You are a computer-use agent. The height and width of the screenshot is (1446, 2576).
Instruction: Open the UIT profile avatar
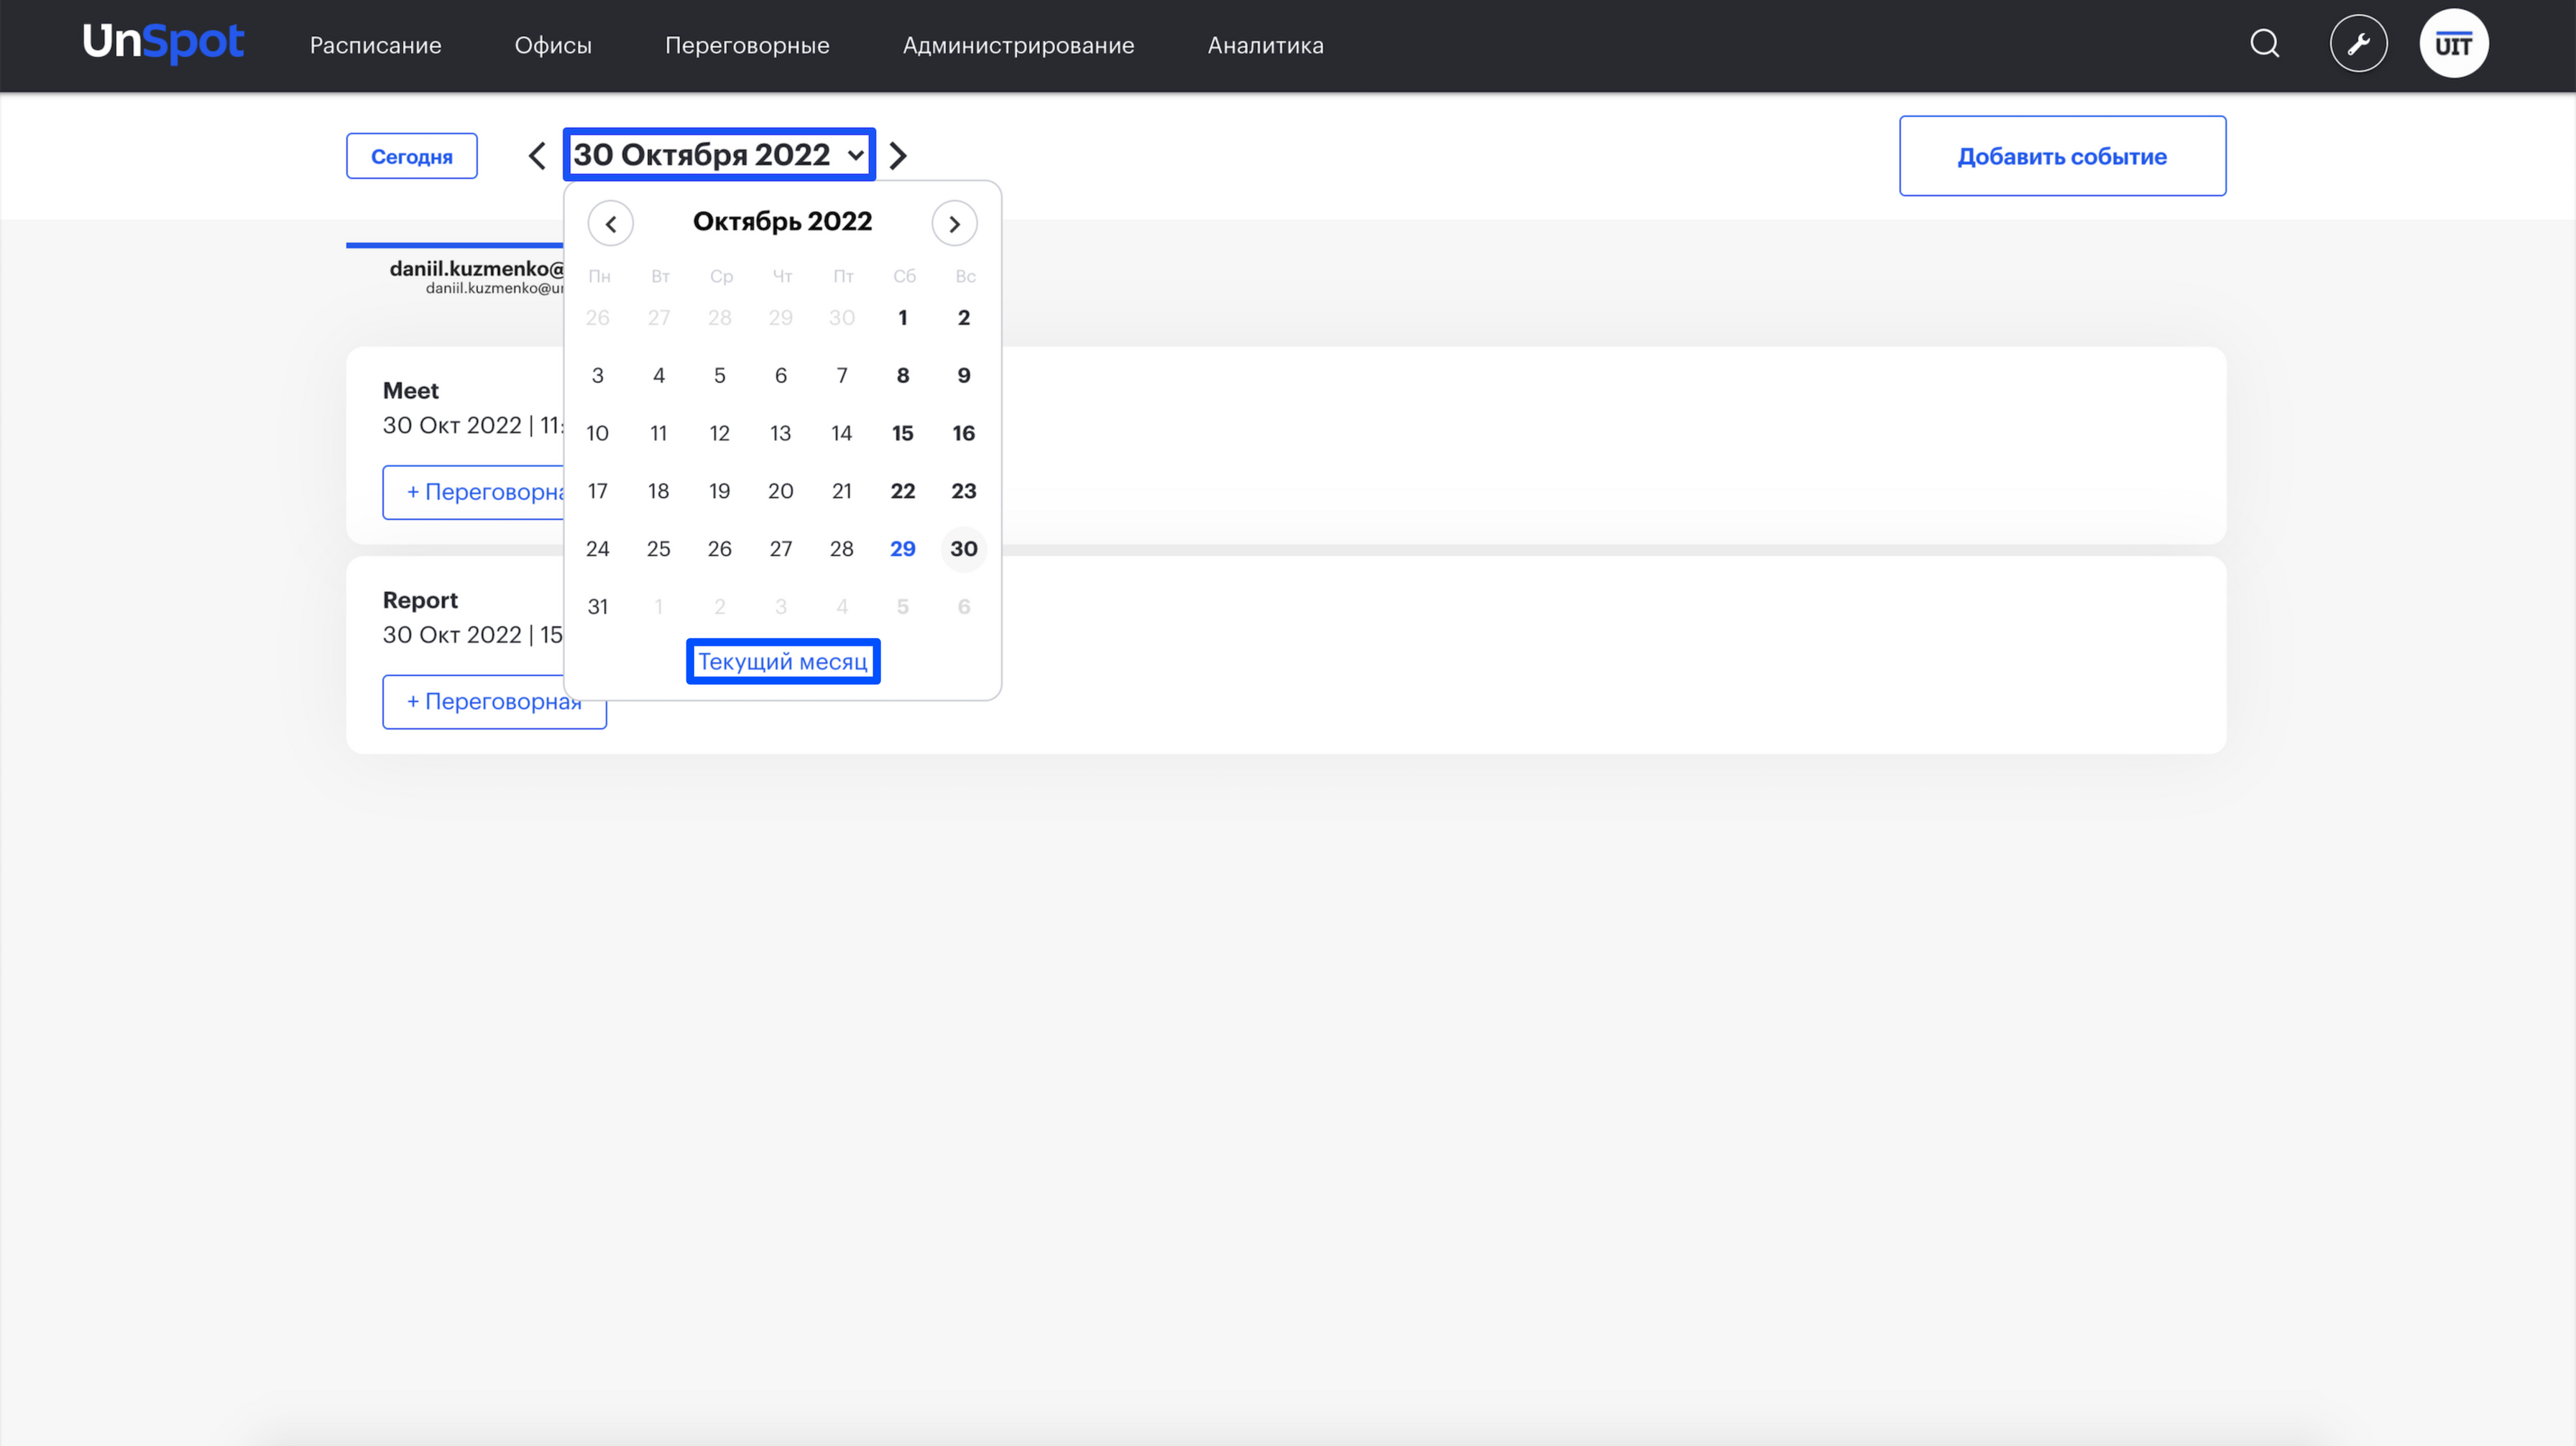[2453, 44]
